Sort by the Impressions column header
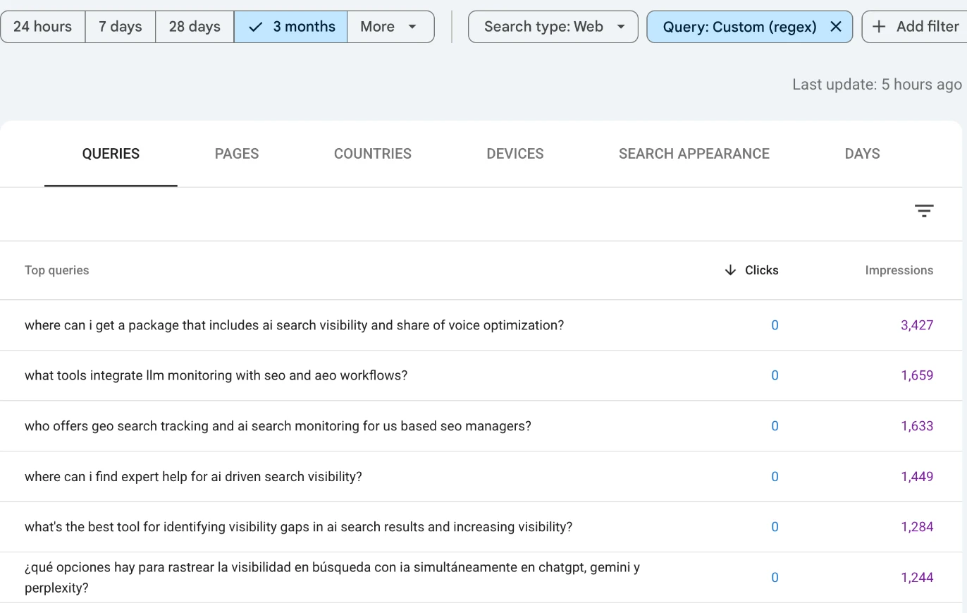This screenshot has width=967, height=613. point(899,270)
